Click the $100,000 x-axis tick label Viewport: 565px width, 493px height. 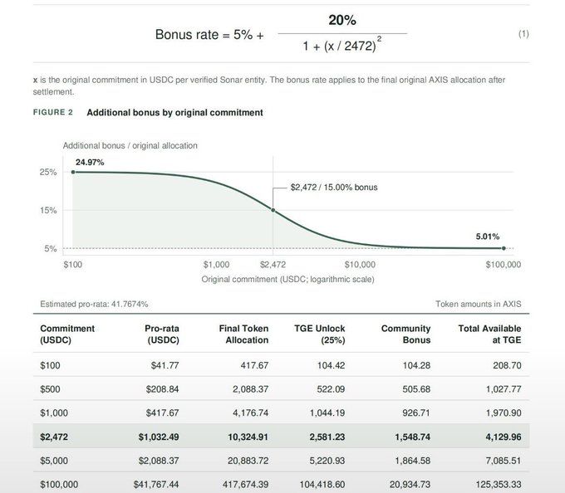503,265
